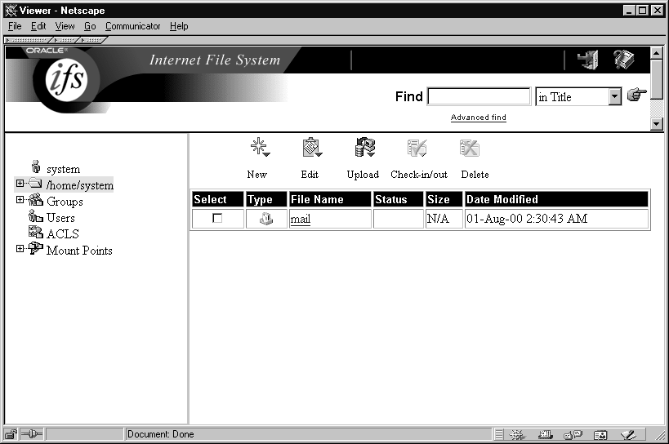Click the Groups people icon
669x444 pixels.
coord(35,199)
